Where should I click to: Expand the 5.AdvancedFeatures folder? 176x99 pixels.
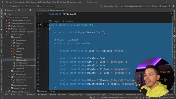6,32
